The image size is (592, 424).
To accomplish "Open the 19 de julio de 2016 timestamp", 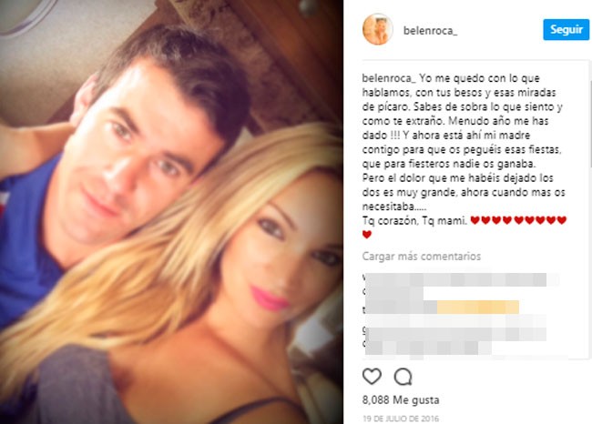I will 401,419.
